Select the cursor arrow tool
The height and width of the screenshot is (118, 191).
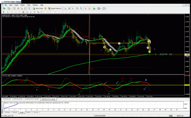click(x=4, y=12)
